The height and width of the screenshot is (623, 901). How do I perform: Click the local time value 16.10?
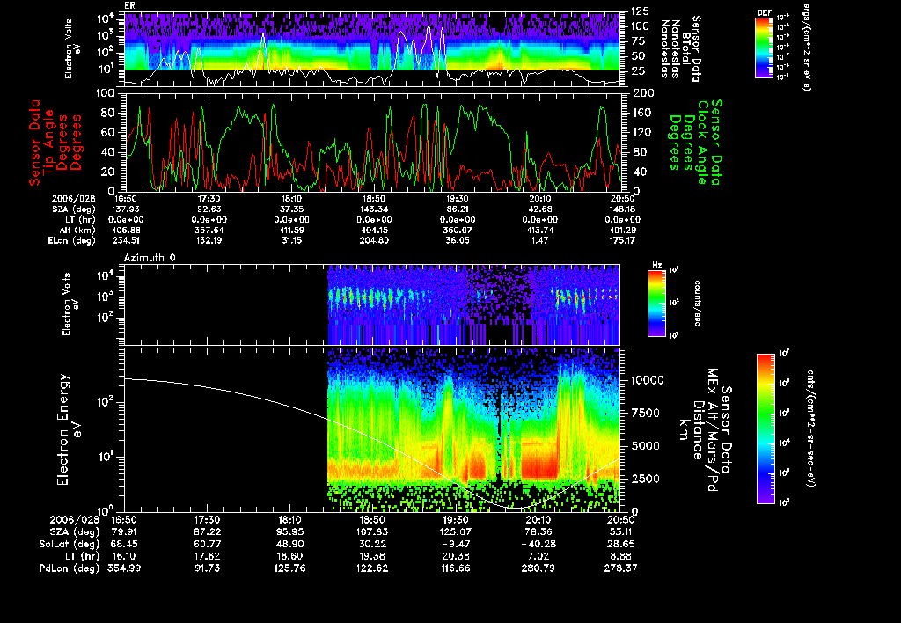tap(124, 556)
